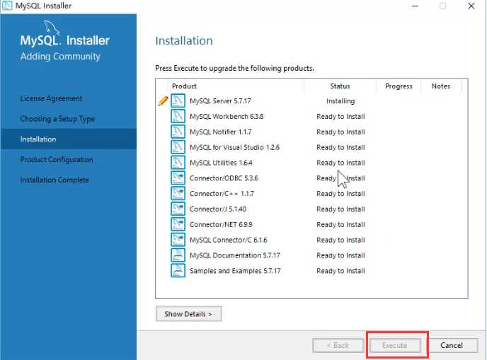Click the MySQL Documentation 5.7.17 icon
Image resolution: width=487 pixels, height=360 pixels.
[x=178, y=255]
